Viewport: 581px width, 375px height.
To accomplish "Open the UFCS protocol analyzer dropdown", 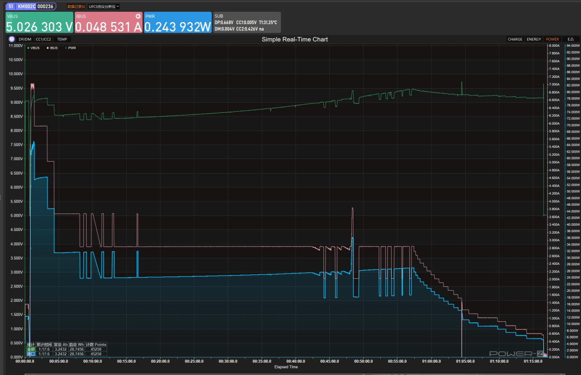I will (x=104, y=6).
